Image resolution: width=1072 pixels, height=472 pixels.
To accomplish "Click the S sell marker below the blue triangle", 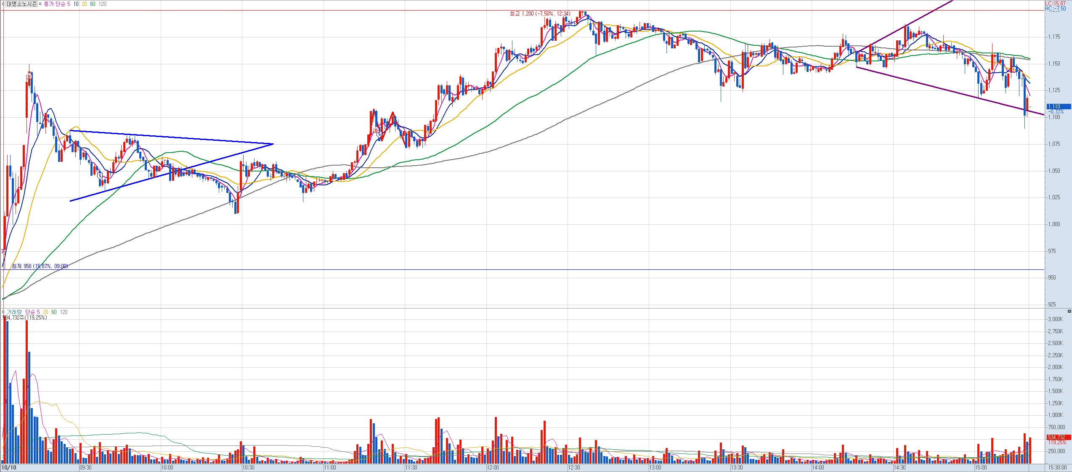I will pyautogui.click(x=100, y=175).
